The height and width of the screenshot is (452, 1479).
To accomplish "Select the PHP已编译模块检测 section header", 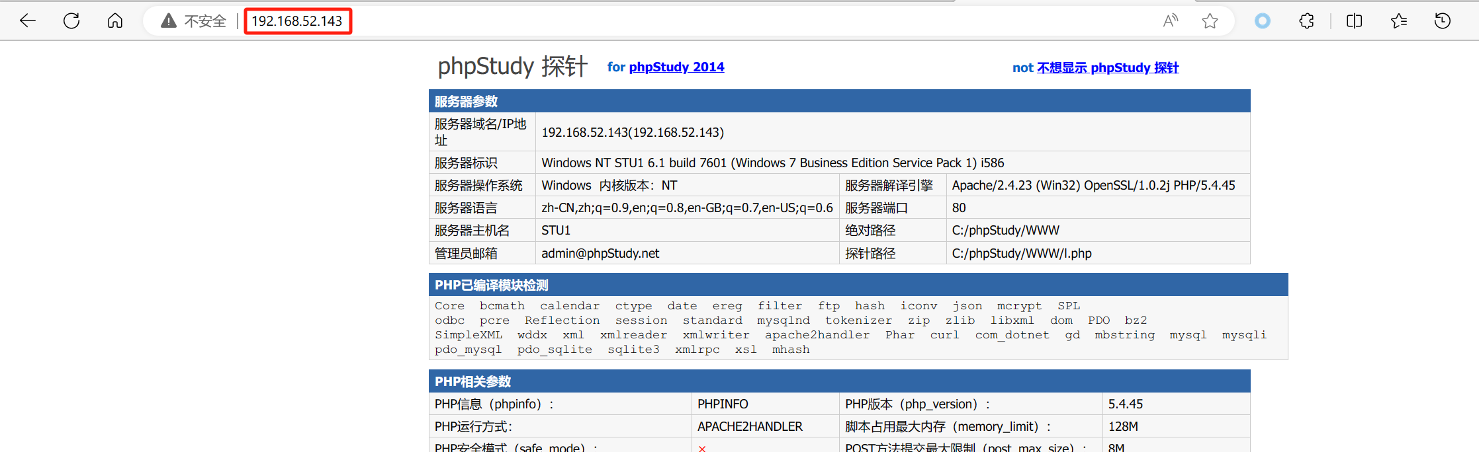I will point(858,285).
